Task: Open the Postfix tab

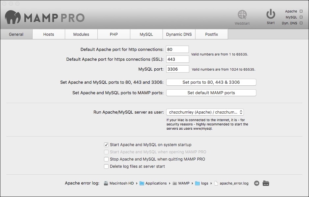Action: 212,34
